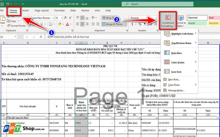Click the Conditional Formatting button
This screenshot has height=137, width=220.
(x=168, y=21)
